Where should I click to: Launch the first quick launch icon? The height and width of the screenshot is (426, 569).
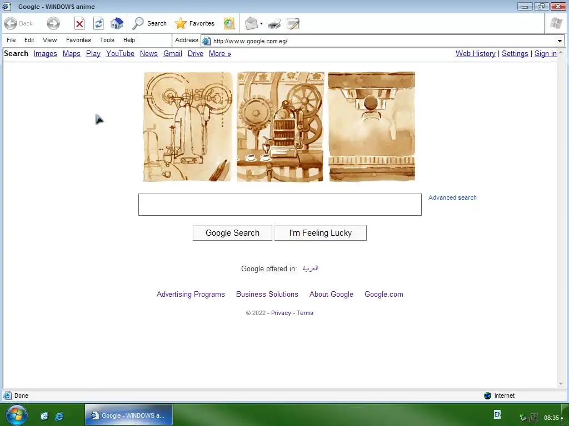(x=44, y=416)
